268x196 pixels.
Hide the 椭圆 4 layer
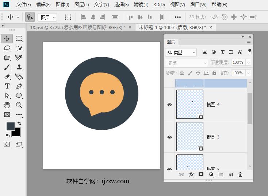point(169,105)
